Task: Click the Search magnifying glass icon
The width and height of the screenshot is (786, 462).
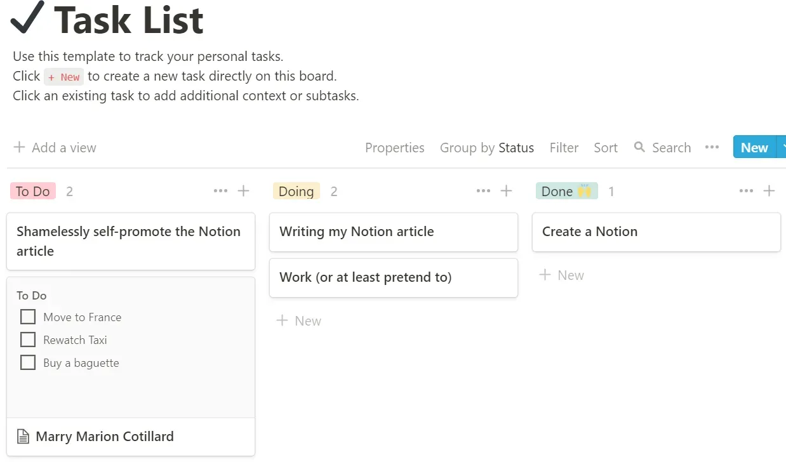Action: pos(639,147)
